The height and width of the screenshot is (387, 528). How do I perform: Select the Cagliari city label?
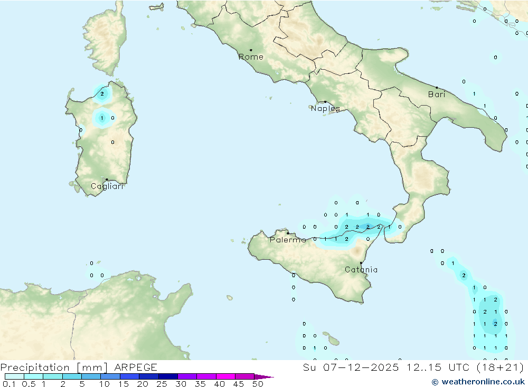pyautogui.click(x=107, y=186)
